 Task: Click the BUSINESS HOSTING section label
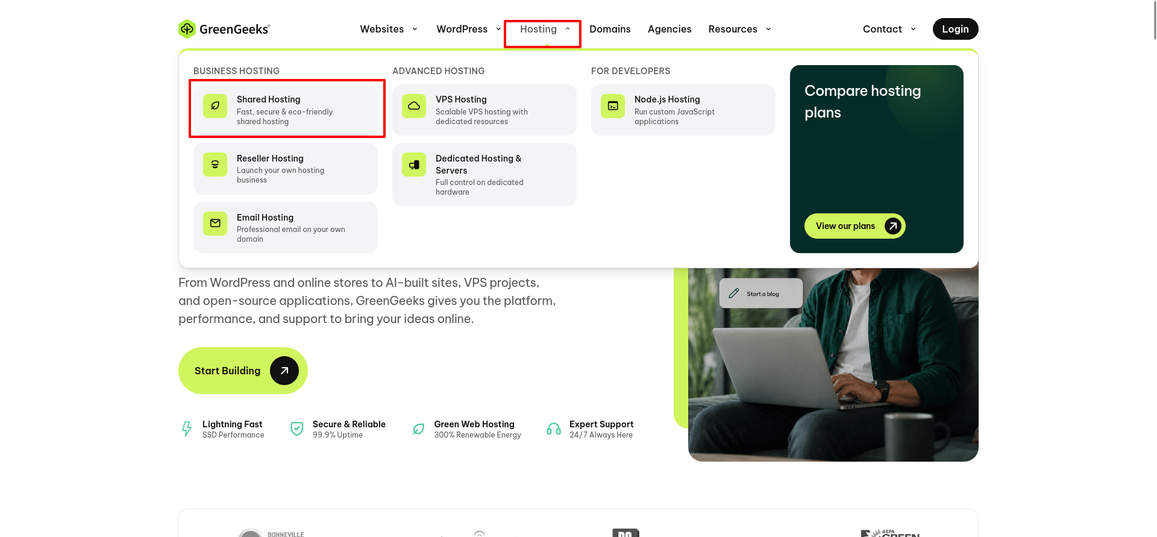[x=236, y=71]
